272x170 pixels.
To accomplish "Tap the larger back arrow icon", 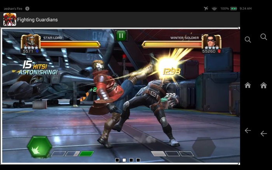I will [x=264, y=133].
